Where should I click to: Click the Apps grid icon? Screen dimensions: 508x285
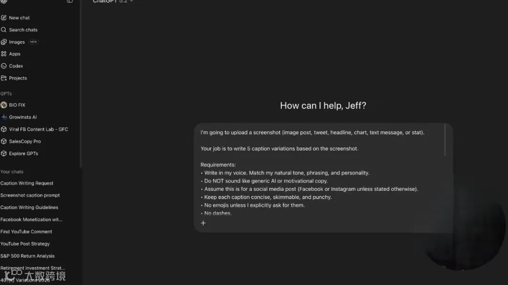pyautogui.click(x=4, y=54)
